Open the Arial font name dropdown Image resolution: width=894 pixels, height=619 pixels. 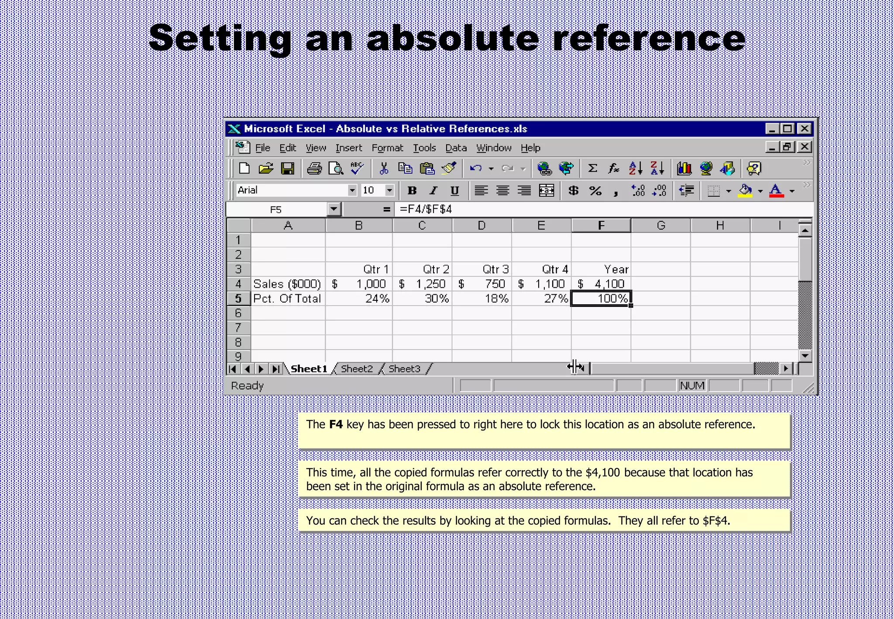pos(352,190)
